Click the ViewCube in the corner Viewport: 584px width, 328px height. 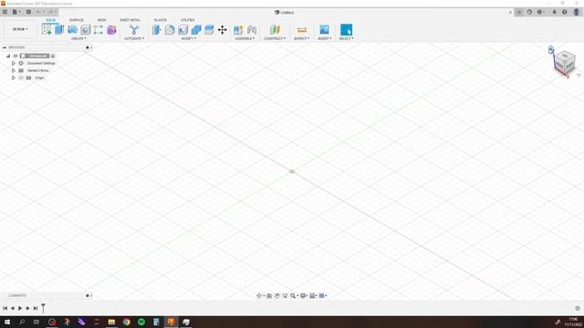(565, 62)
